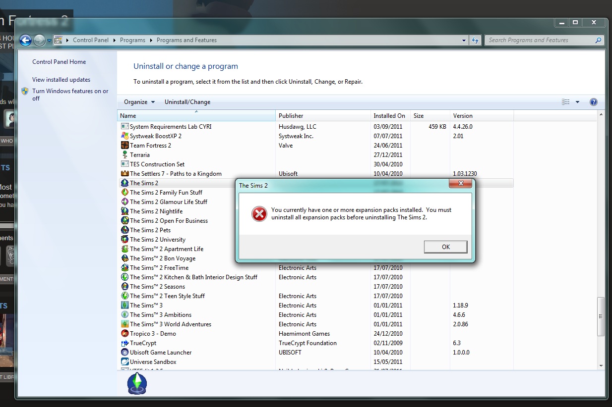Close The Sims 2 error dialog
Screen dimensions: 612x407
(x=461, y=184)
